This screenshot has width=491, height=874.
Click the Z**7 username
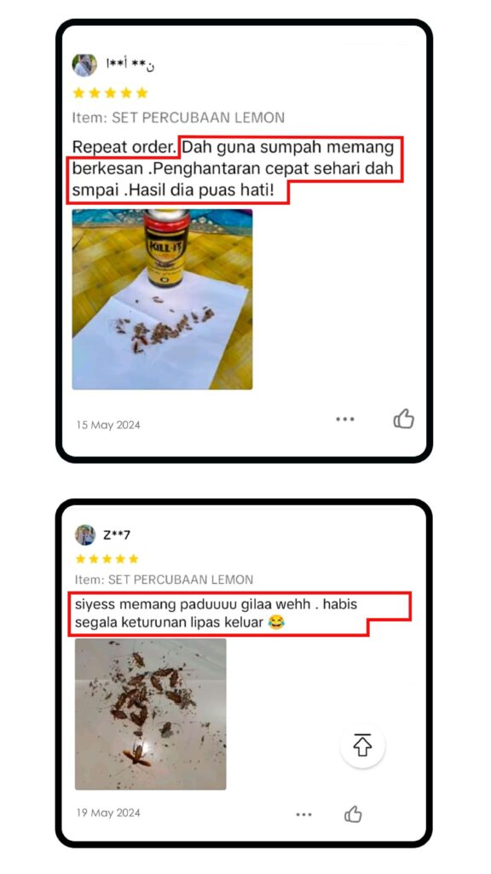117,535
